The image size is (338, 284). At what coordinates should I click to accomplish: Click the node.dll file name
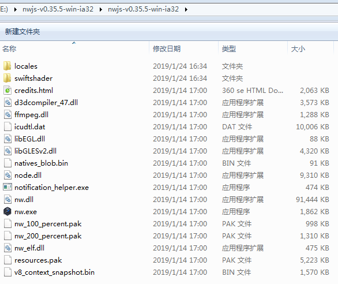(28, 175)
